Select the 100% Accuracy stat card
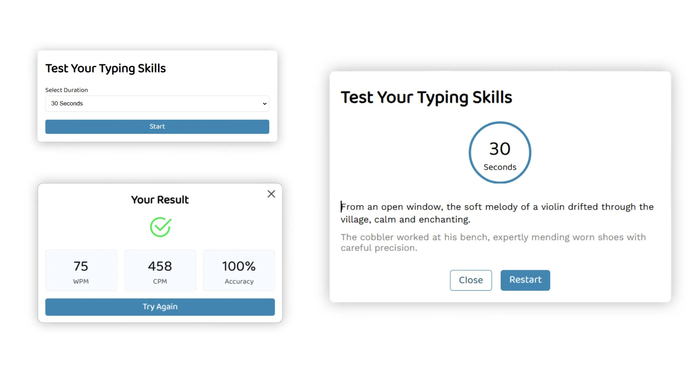 238,270
